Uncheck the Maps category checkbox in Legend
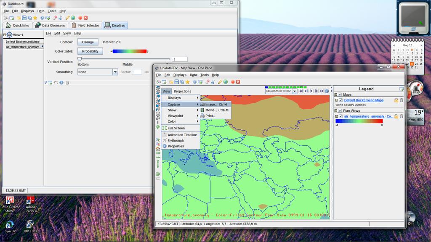The height and width of the screenshot is (242, 431). (x=340, y=95)
